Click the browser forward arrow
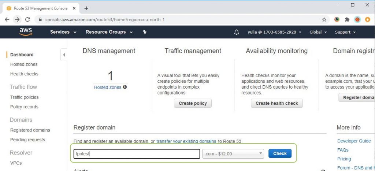Screen dimensions: 375x171 coord(17,20)
